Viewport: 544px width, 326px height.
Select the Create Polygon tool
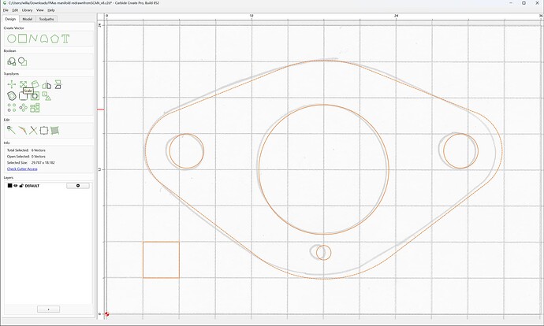pyautogui.click(x=54, y=39)
